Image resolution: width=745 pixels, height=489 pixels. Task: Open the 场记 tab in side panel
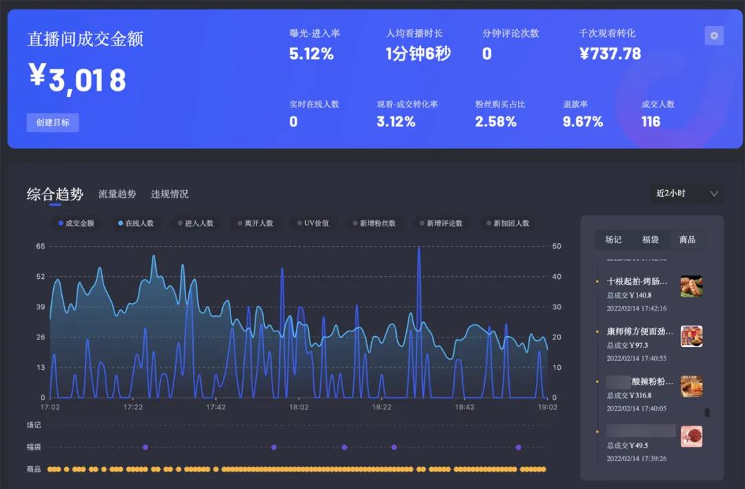click(613, 240)
